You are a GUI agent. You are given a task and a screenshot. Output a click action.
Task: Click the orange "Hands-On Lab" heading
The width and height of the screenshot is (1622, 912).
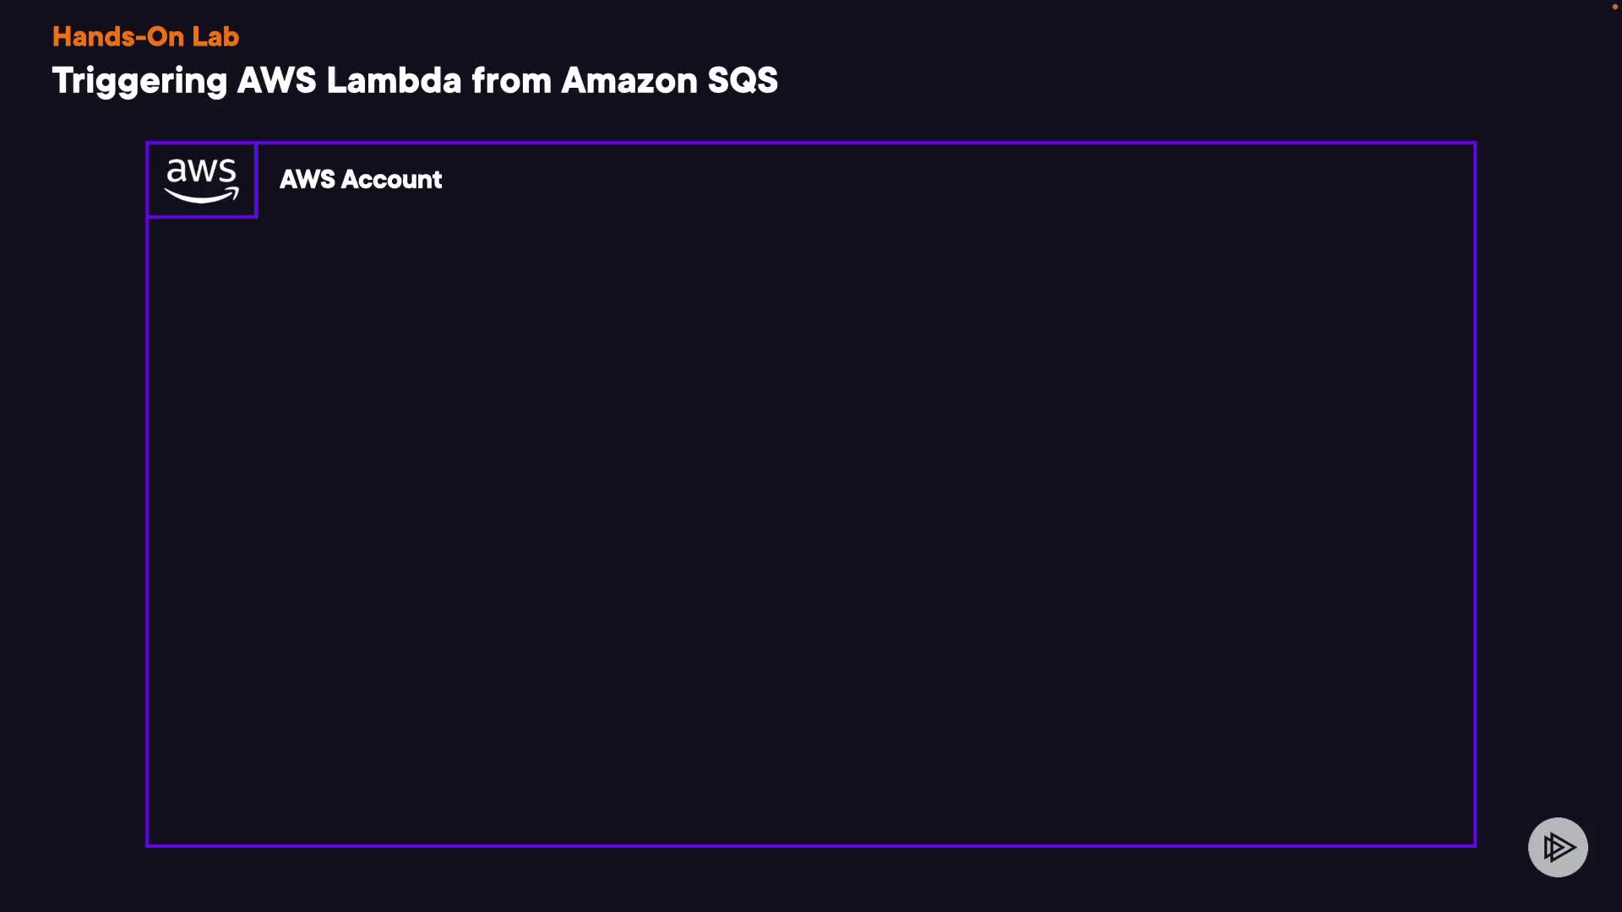145,36
